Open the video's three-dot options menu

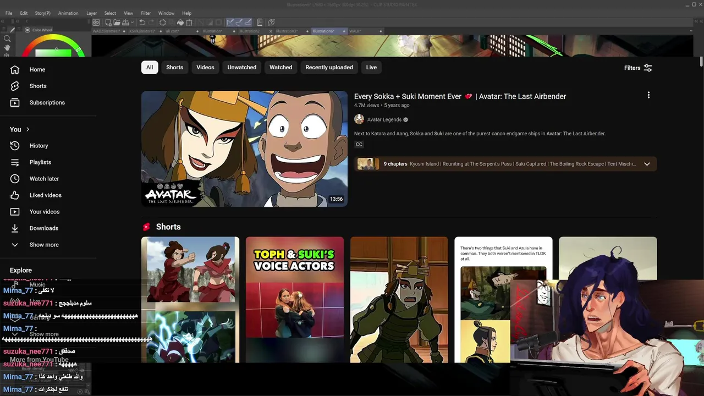(x=648, y=95)
